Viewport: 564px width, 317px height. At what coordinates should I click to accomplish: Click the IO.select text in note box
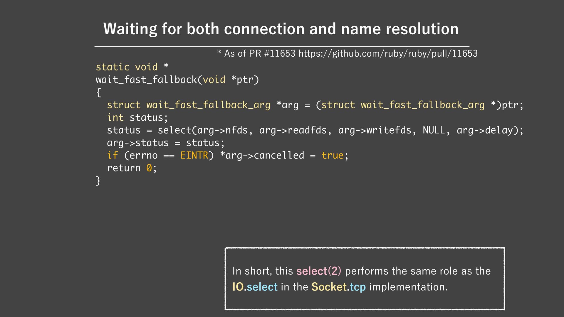255,287
